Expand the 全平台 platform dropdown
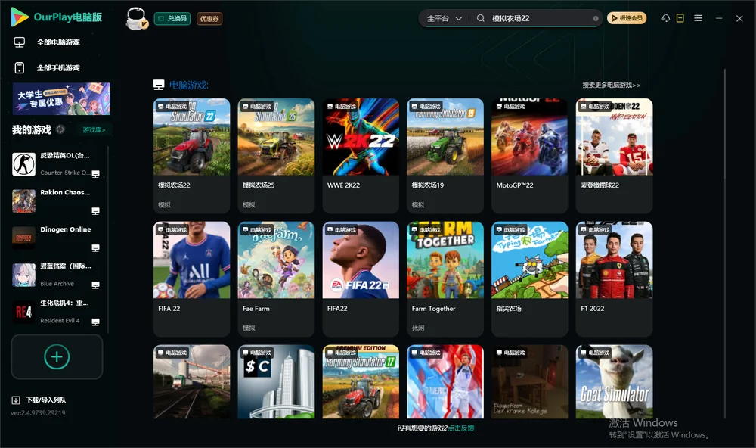Image resolution: width=756 pixels, height=448 pixels. click(x=444, y=18)
